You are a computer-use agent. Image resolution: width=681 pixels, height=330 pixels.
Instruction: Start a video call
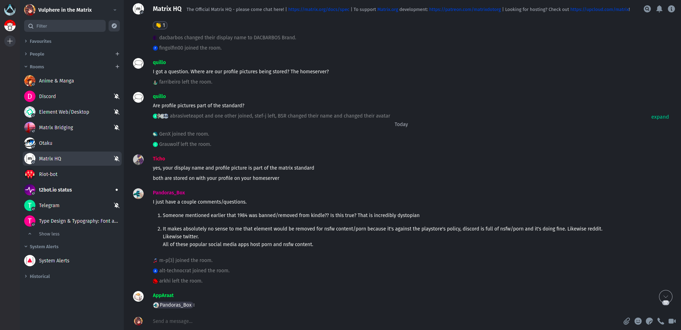(x=672, y=321)
